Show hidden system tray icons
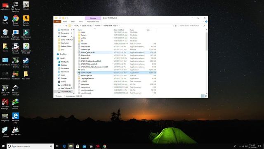264x149 pixels. (240, 146)
